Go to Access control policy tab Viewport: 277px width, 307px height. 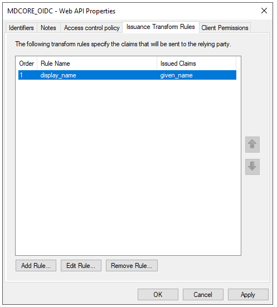91,28
